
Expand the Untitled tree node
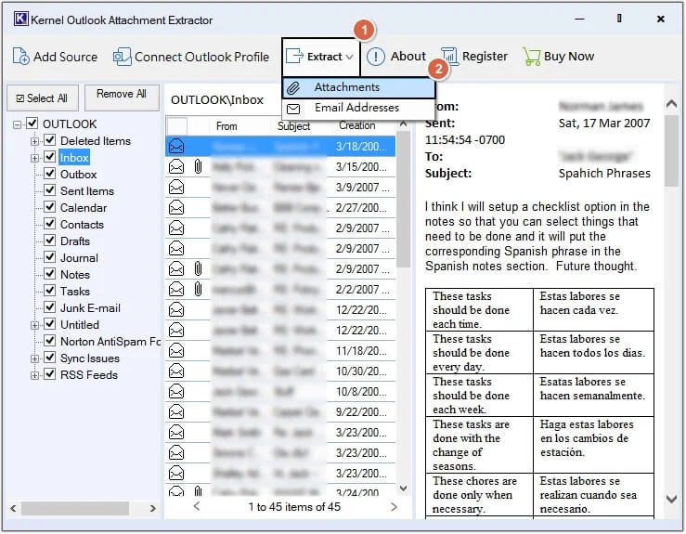[34, 325]
